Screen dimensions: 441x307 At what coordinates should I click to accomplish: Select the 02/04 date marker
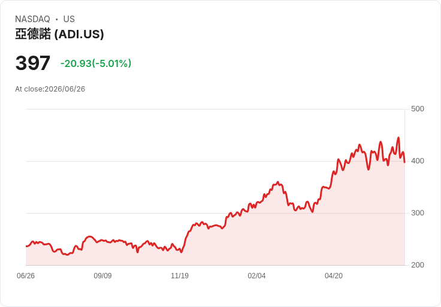[256, 275]
